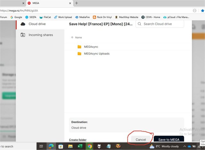Open a new browser tab

pos(77,3)
